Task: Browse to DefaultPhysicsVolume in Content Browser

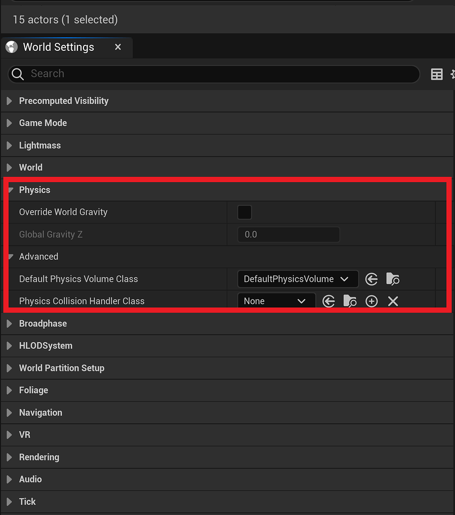Action: tap(393, 279)
